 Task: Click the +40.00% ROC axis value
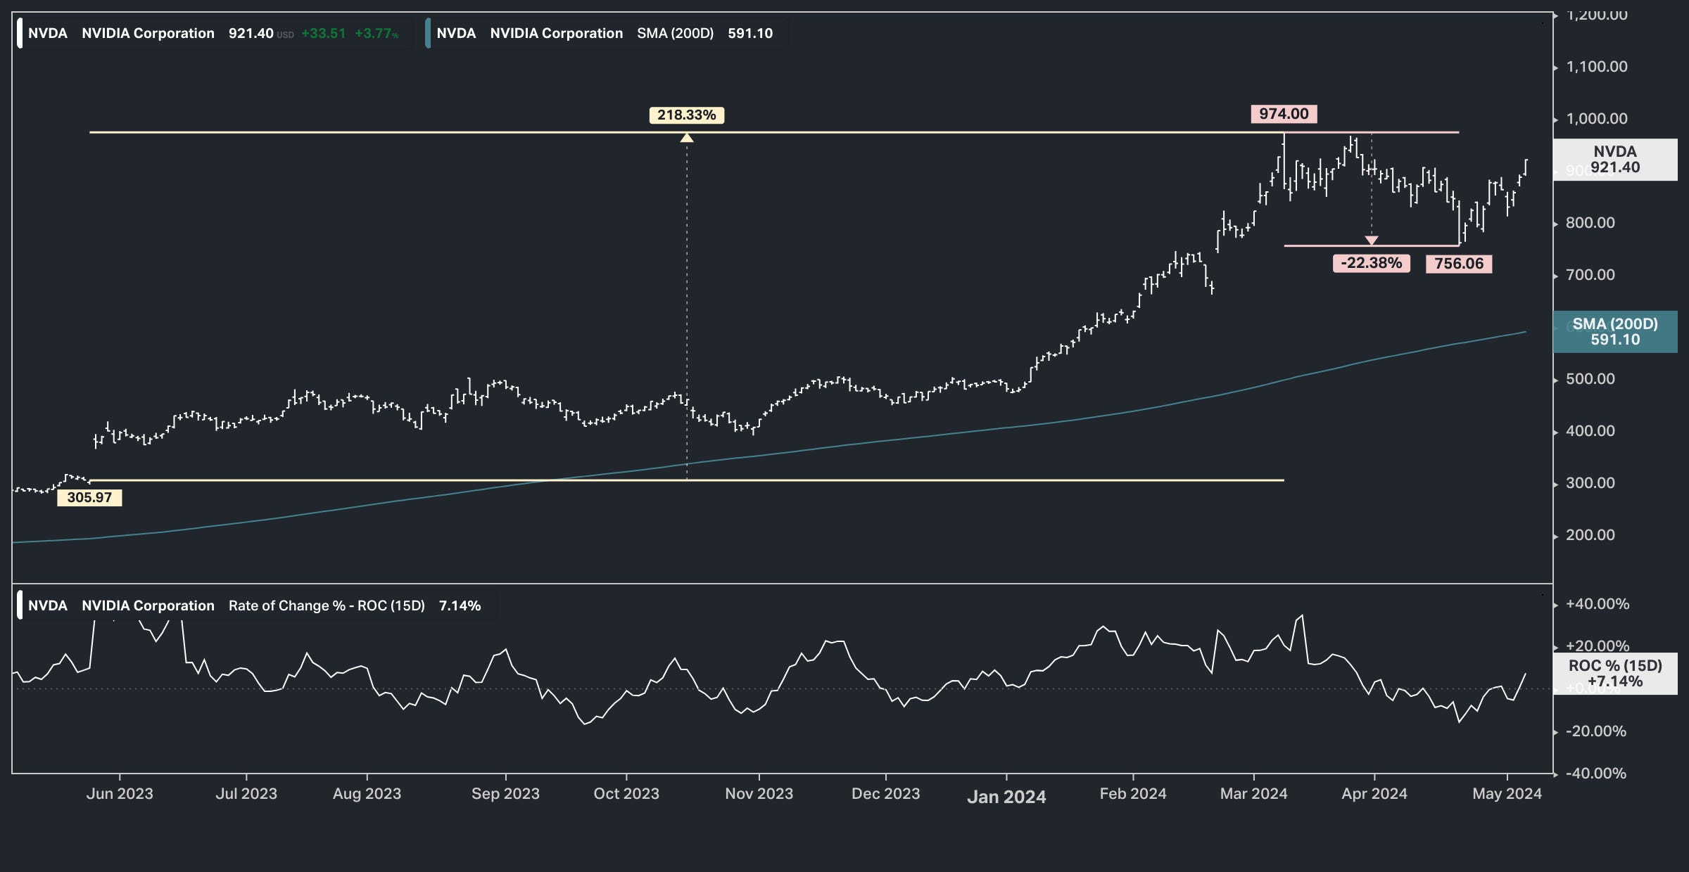pyautogui.click(x=1597, y=604)
